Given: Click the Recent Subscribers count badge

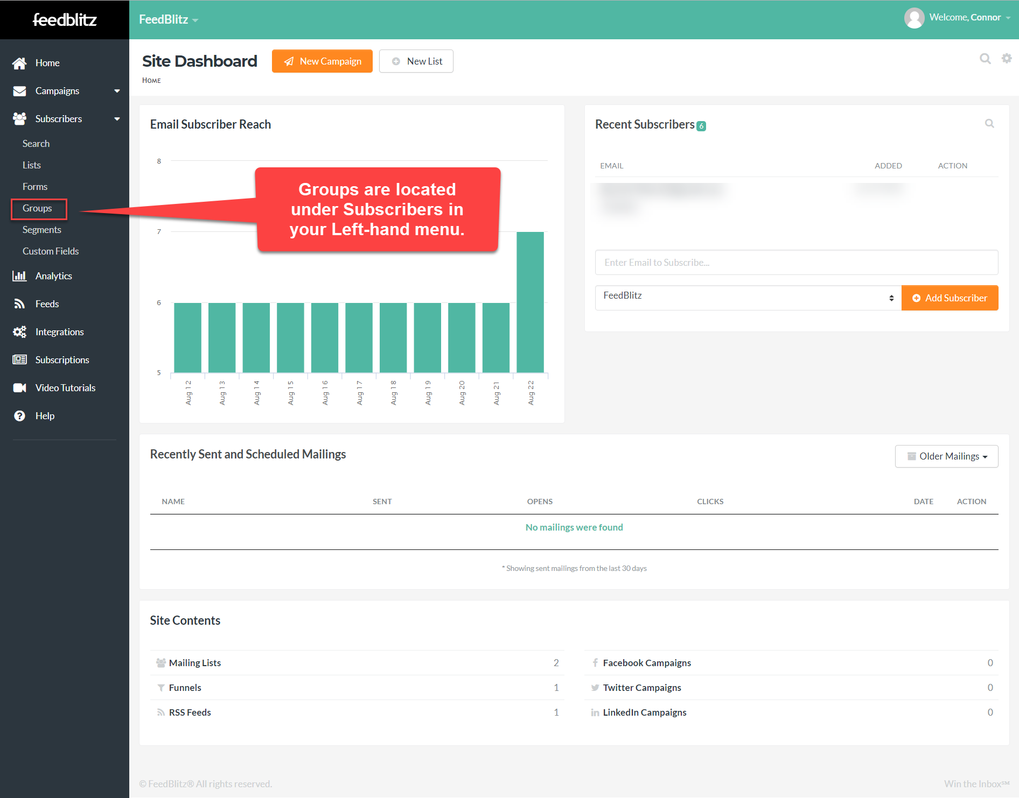Looking at the screenshot, I should tap(701, 126).
